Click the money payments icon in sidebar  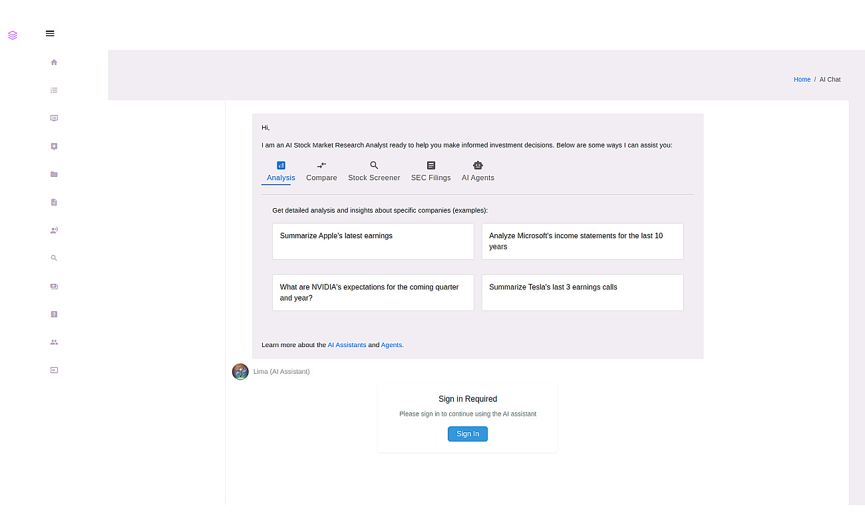[54, 286]
